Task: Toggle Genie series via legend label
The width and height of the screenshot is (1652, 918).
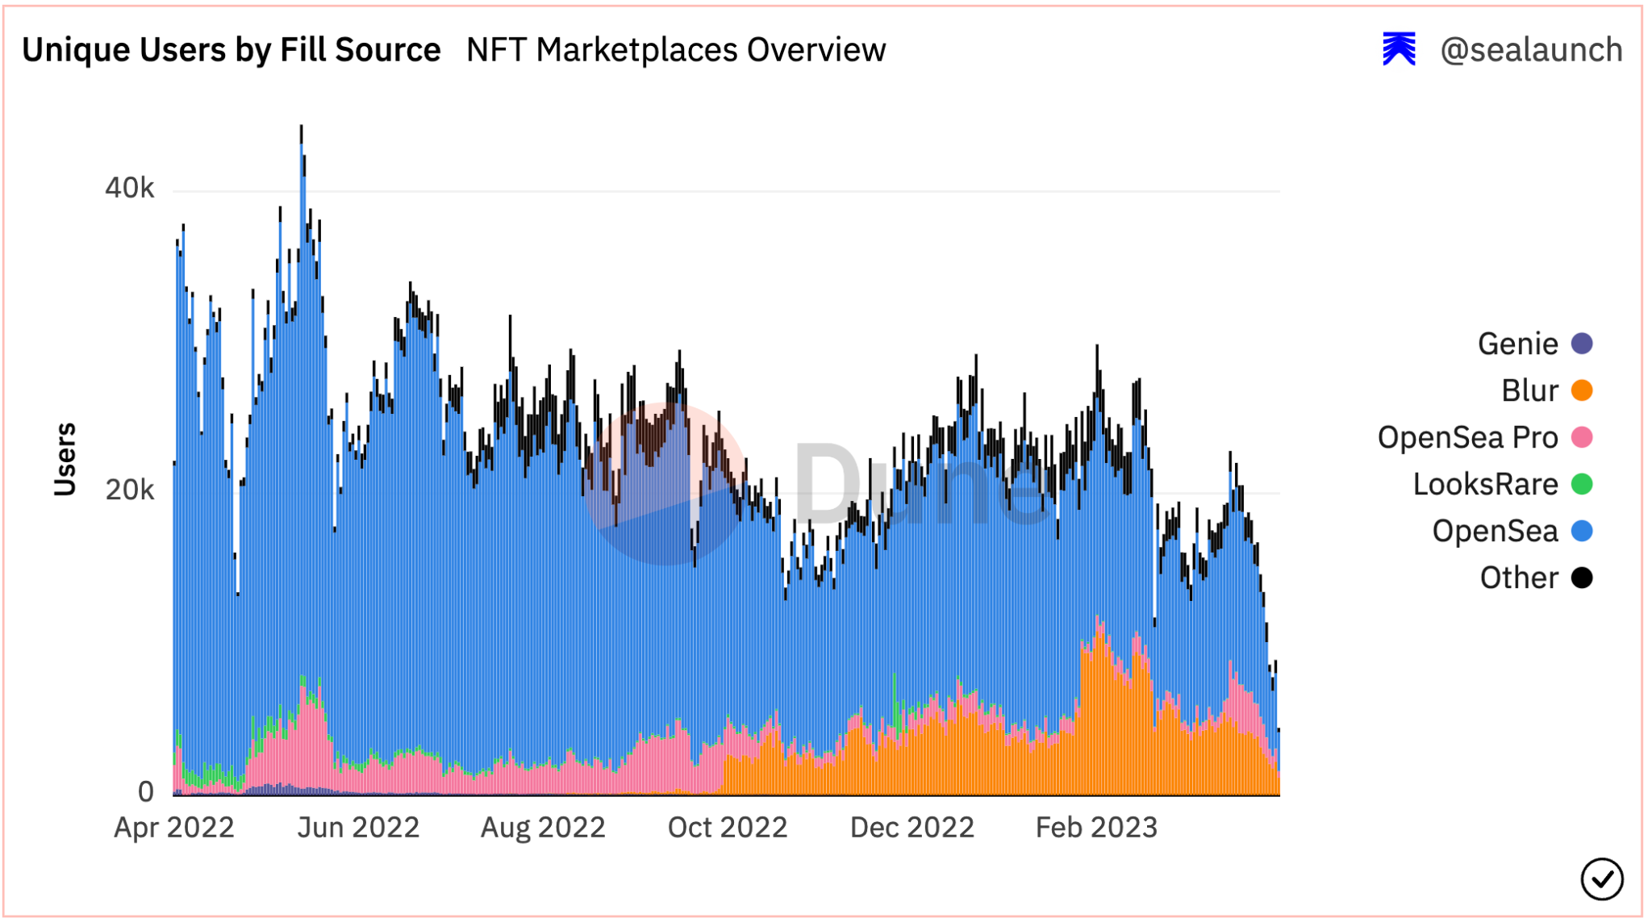Action: (1517, 344)
